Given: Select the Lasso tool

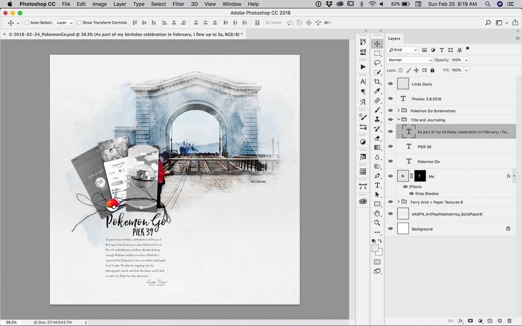Looking at the screenshot, I should tap(377, 63).
